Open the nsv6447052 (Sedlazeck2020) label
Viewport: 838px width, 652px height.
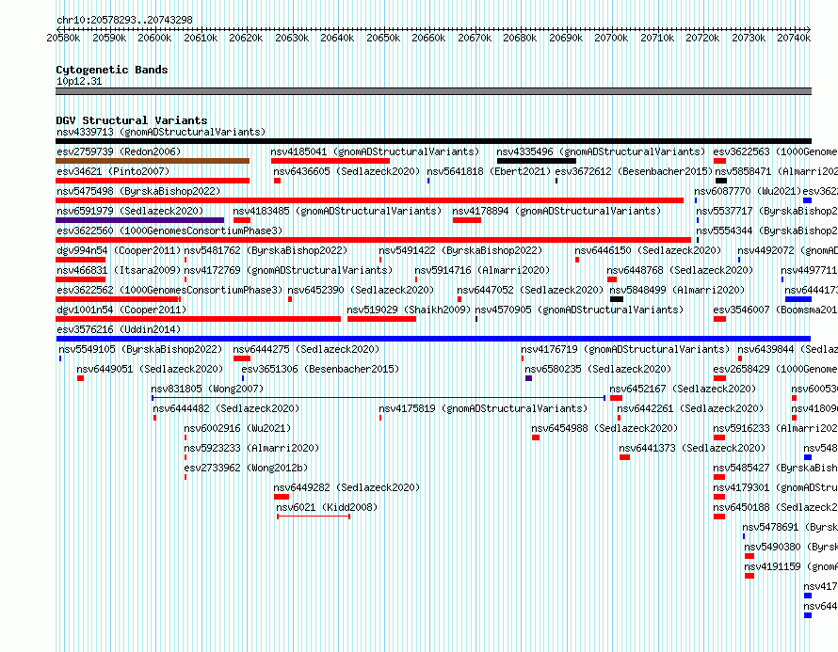coord(530,290)
